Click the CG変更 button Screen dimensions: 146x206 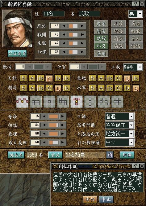click(x=17, y=53)
